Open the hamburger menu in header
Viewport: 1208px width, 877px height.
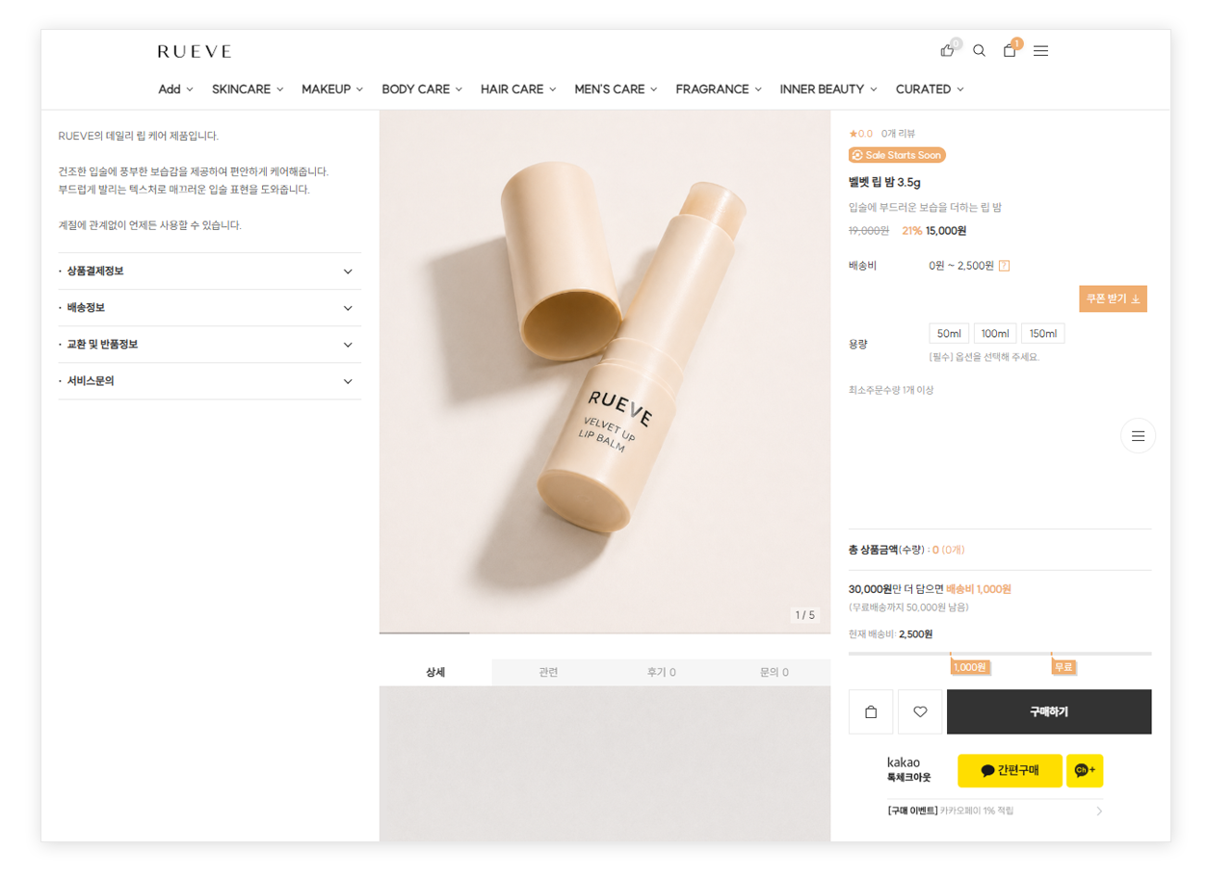click(1040, 51)
